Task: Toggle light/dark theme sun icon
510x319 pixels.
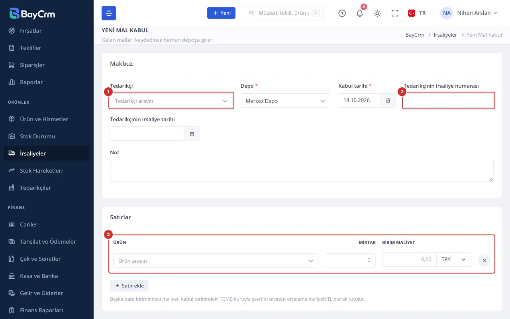Action: pyautogui.click(x=377, y=13)
